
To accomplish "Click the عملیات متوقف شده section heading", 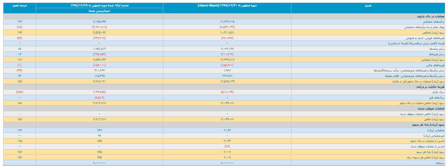I will (431, 108).
